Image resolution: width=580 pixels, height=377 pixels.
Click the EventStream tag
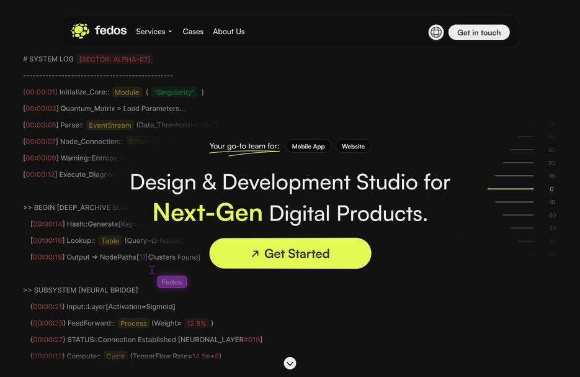coord(110,125)
